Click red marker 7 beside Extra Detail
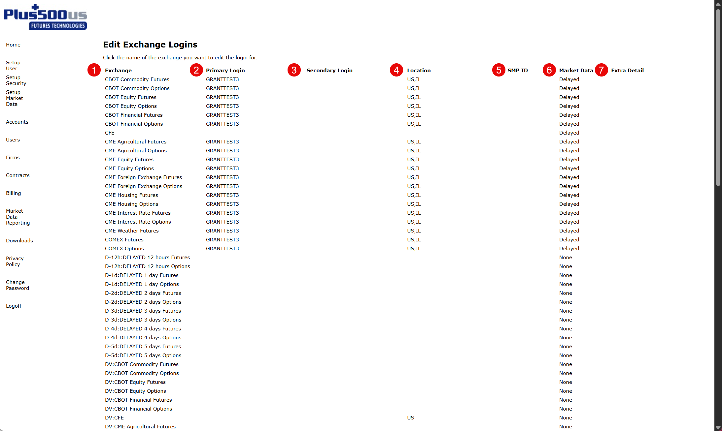 click(601, 70)
